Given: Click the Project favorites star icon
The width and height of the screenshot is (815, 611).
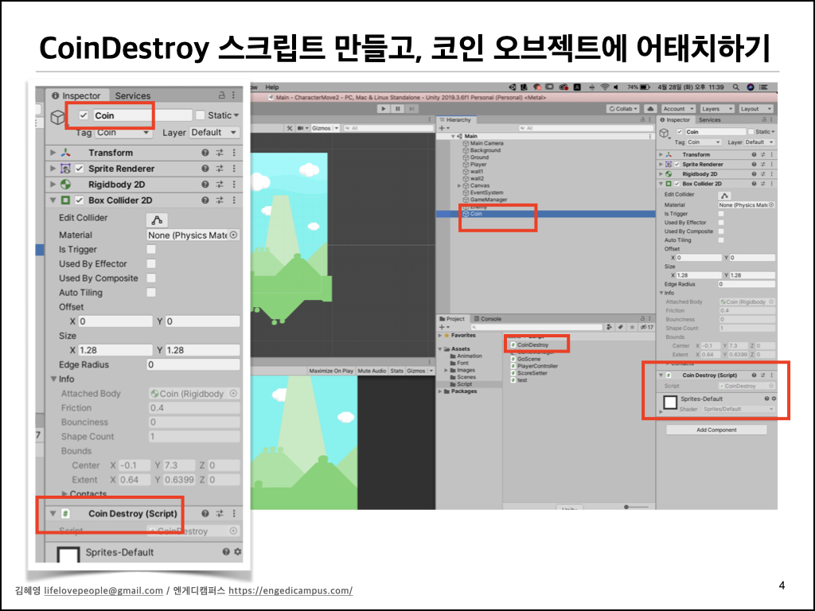Looking at the screenshot, I should [x=632, y=327].
